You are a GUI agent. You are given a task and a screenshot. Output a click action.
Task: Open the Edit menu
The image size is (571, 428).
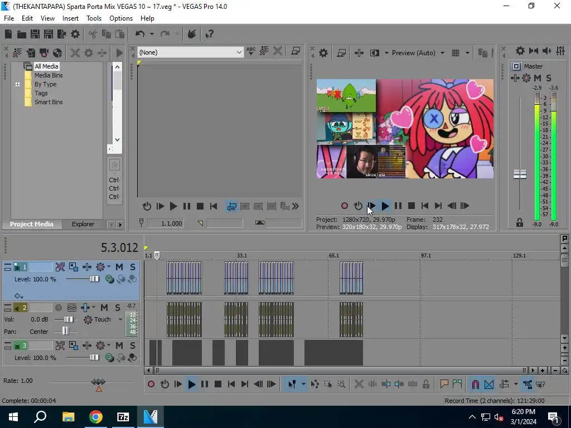click(x=27, y=18)
